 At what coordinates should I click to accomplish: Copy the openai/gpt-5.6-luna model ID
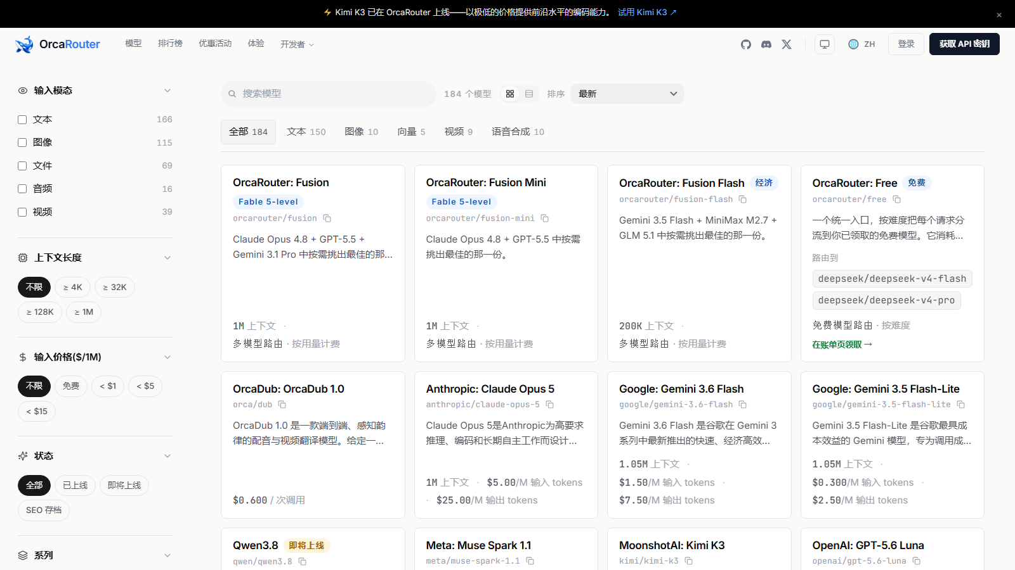[x=917, y=561]
